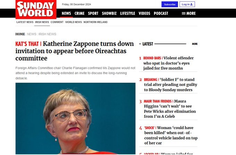Image resolution: width=236 pixels, height=155 pixels.
Task: Click the Katherine Zappone article photo
Action: pyautogui.click(x=75, y=118)
